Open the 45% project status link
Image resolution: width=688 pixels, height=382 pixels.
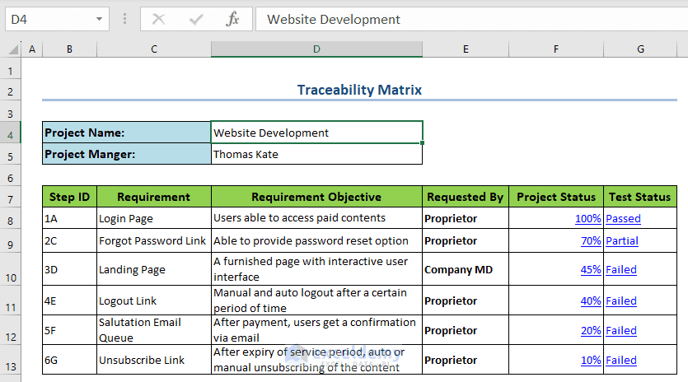click(x=591, y=270)
